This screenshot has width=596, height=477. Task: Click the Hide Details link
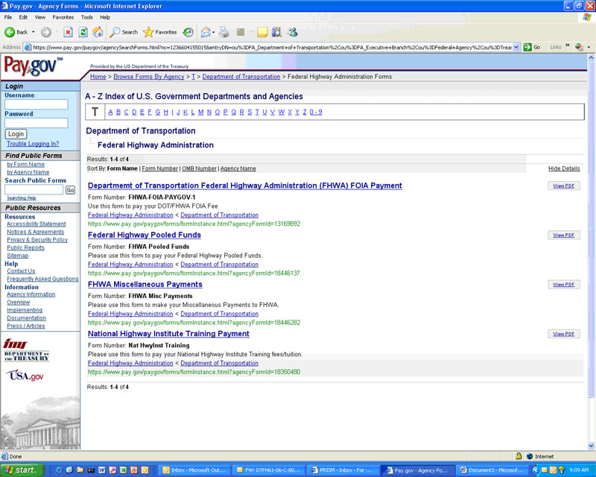[563, 168]
